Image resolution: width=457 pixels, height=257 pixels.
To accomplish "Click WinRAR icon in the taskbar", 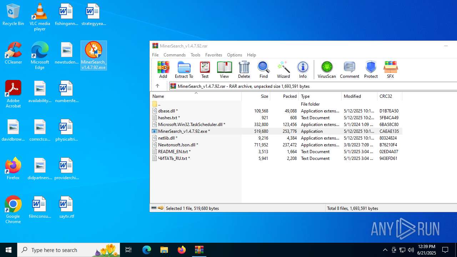I will tap(199, 250).
